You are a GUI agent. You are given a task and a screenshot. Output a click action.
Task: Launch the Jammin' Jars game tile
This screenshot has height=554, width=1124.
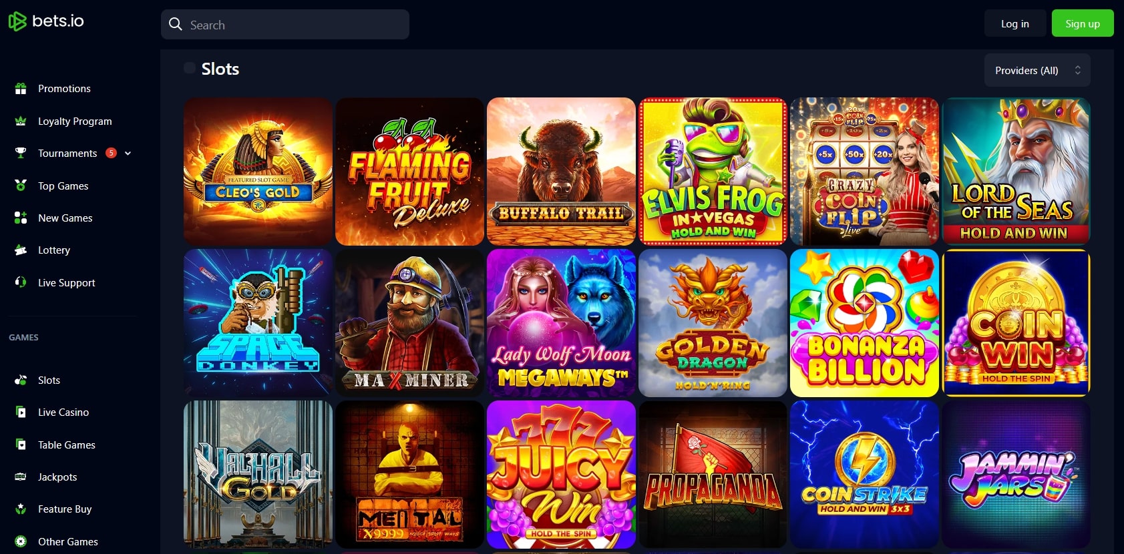click(x=1016, y=475)
